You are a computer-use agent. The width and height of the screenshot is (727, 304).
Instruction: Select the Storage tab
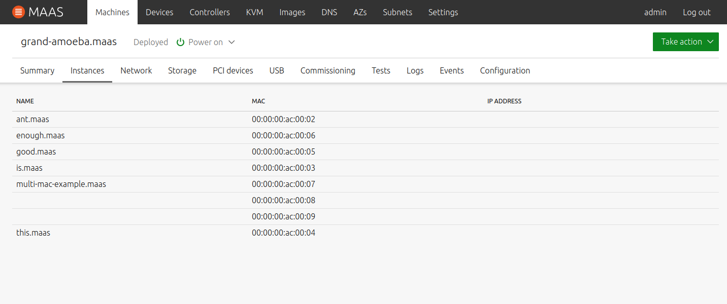(182, 70)
